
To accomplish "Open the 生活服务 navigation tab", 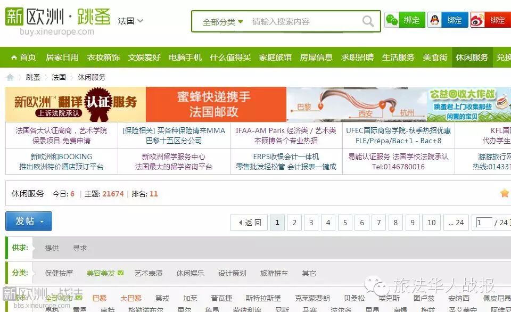I will tap(398, 58).
